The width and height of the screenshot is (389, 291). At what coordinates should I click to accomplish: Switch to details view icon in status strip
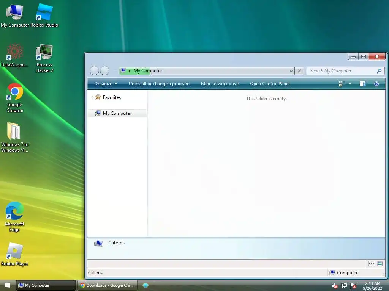tap(372, 264)
